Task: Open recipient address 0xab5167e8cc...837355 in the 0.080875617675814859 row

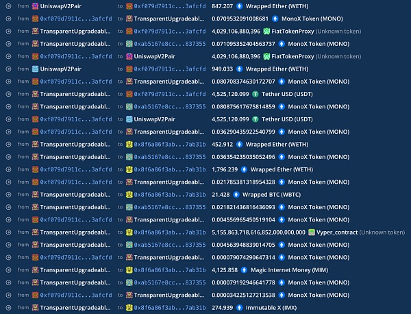Action: coord(170,106)
